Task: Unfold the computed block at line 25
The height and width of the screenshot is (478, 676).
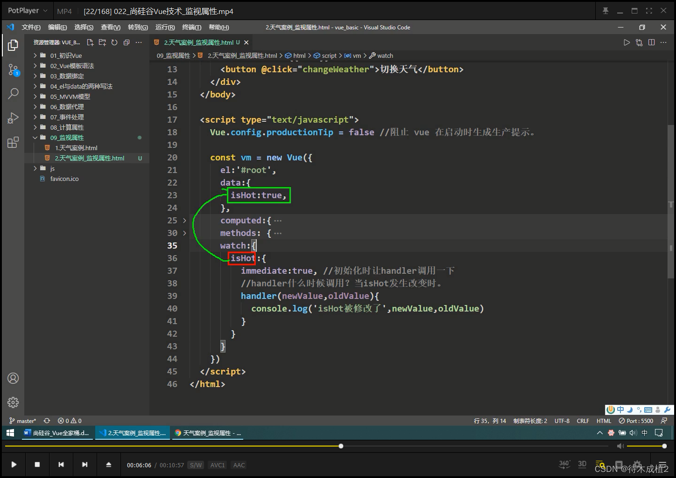Action: click(184, 221)
